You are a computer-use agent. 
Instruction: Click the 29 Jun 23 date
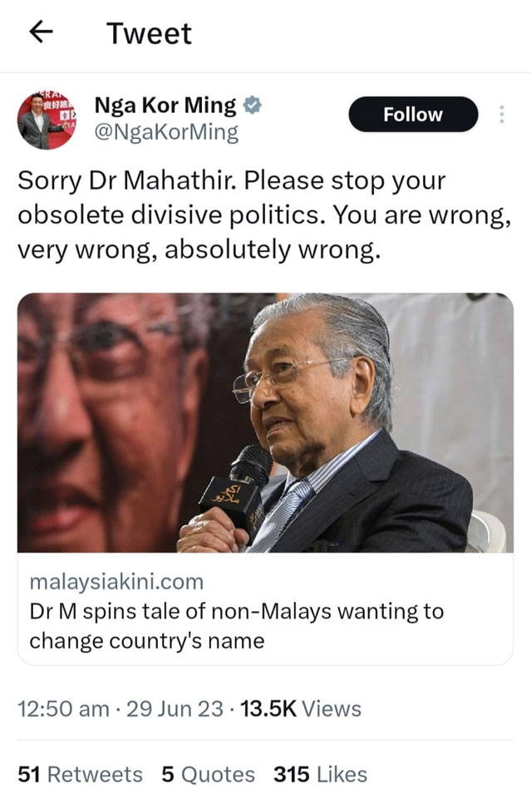(x=175, y=709)
